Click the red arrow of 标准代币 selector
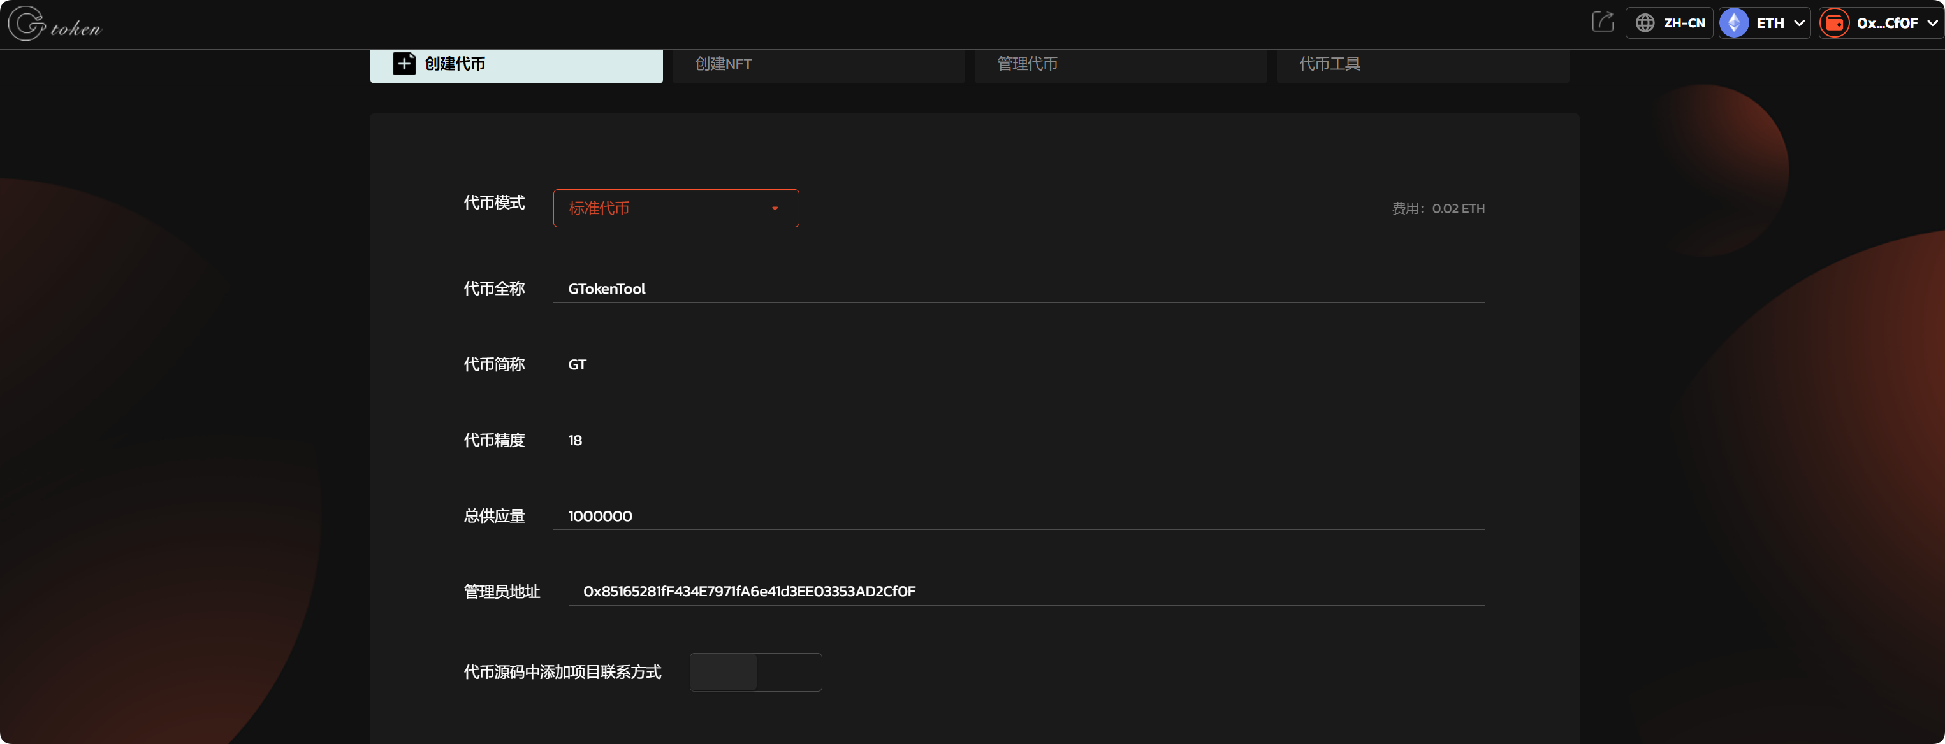 point(775,209)
